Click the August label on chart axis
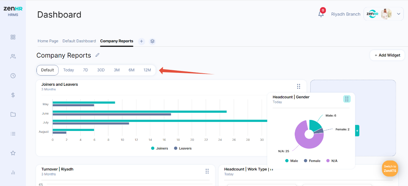The height and width of the screenshot is (186, 408). [x=44, y=132]
